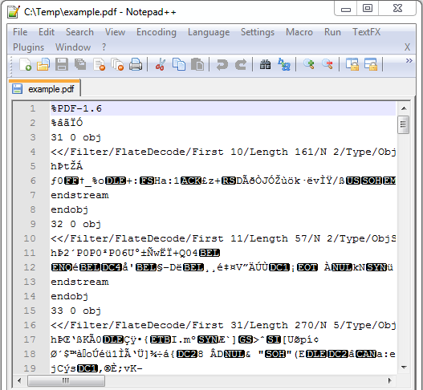This screenshot has height=390, width=423.
Task: Redo the last undone action
Action: click(241, 64)
